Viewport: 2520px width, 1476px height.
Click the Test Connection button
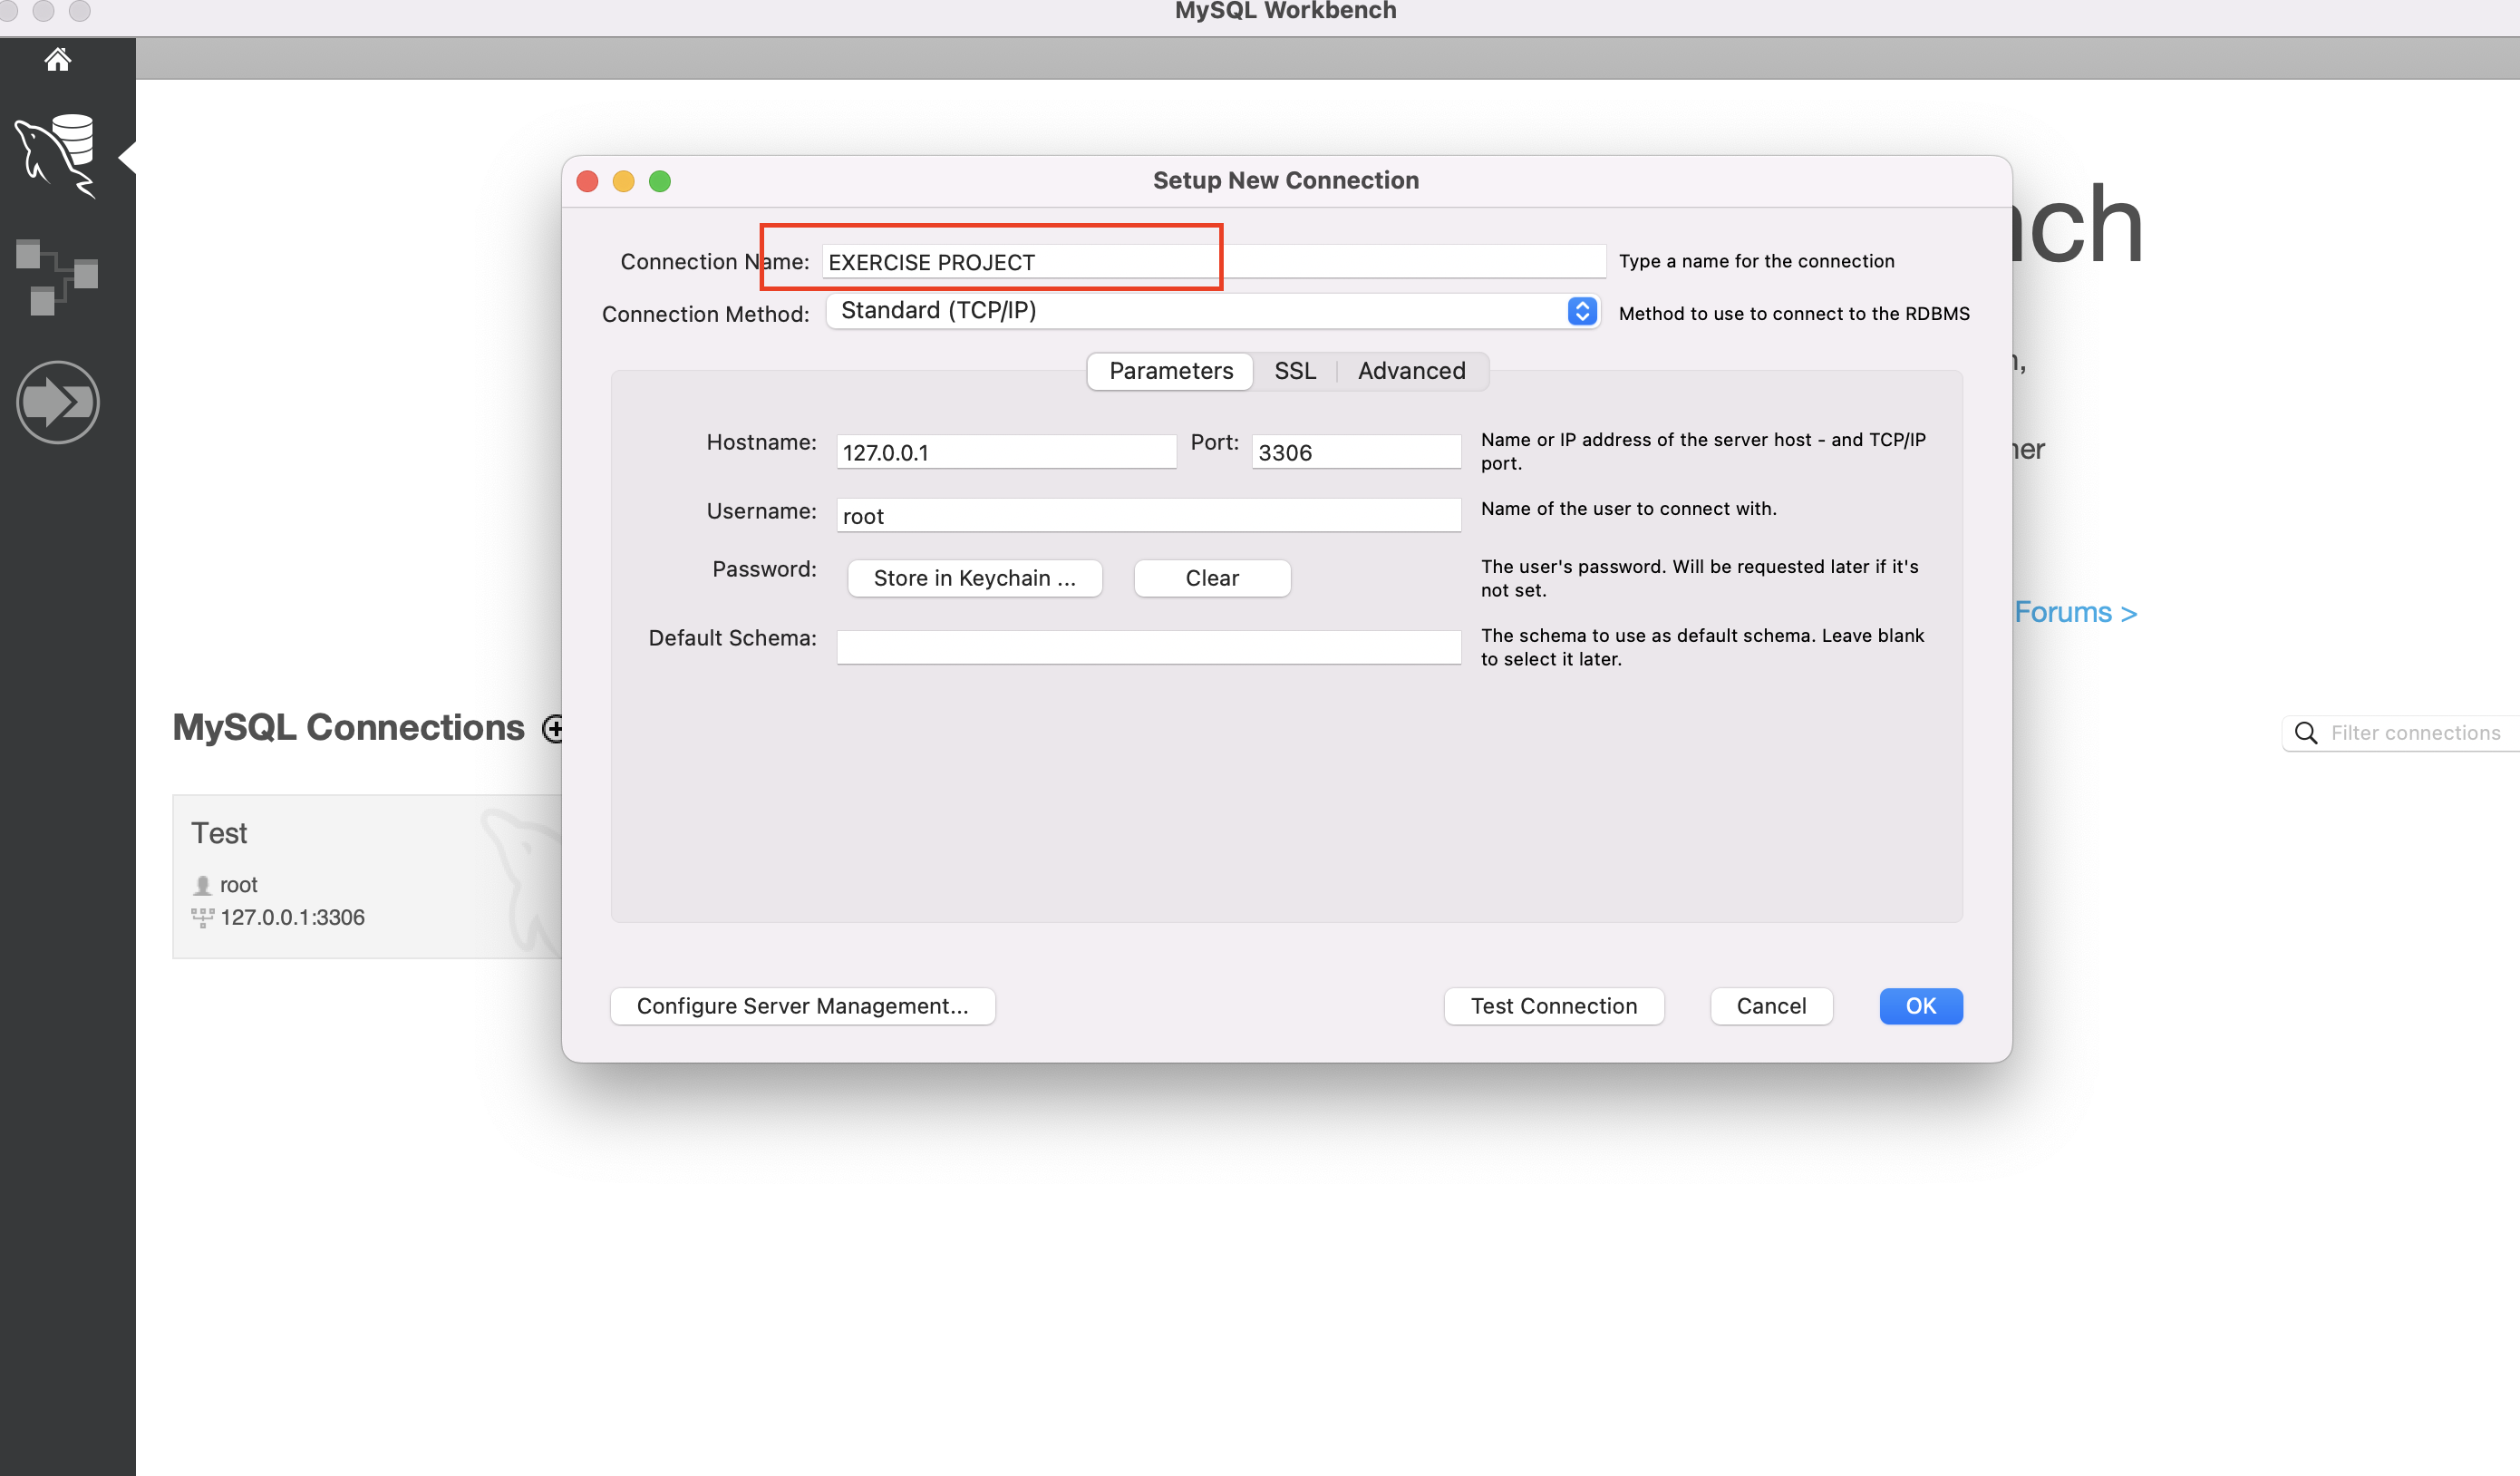(x=1553, y=1006)
